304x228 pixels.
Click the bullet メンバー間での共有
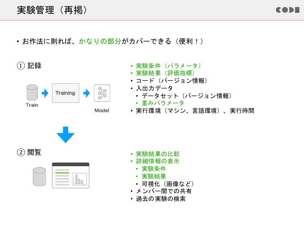pos(163,191)
